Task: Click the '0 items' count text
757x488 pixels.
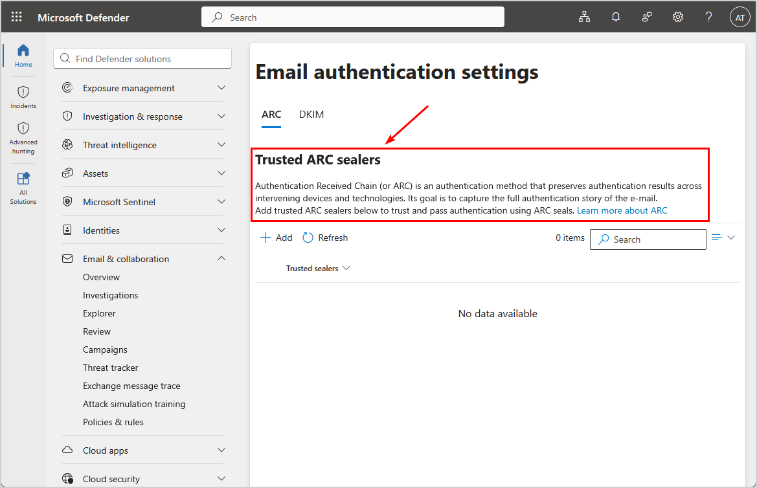Action: (x=570, y=238)
